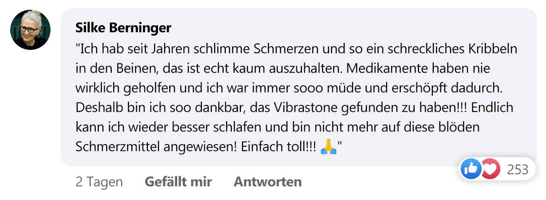Open Silke Berninger's profile picture

30,30
